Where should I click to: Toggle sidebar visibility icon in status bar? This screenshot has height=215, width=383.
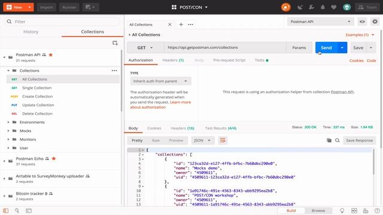tap(5, 211)
